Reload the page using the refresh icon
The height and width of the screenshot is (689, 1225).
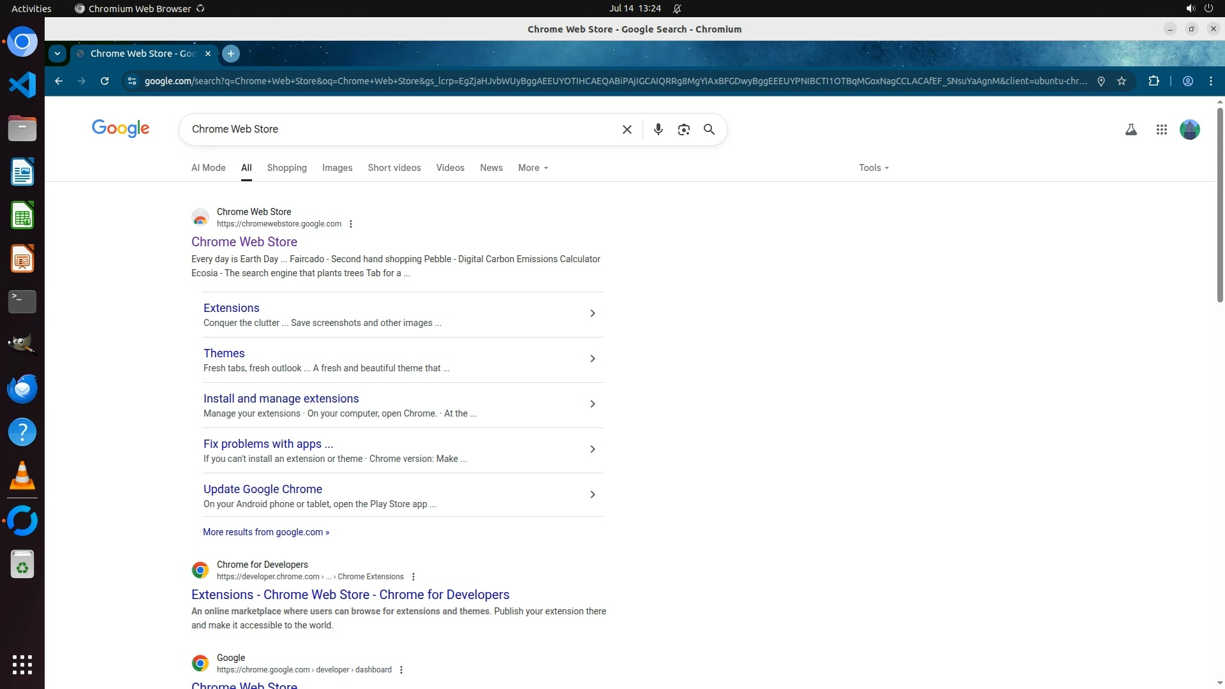[x=105, y=81]
